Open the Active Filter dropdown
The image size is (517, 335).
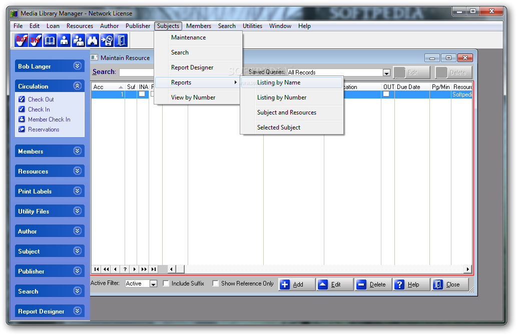153,283
